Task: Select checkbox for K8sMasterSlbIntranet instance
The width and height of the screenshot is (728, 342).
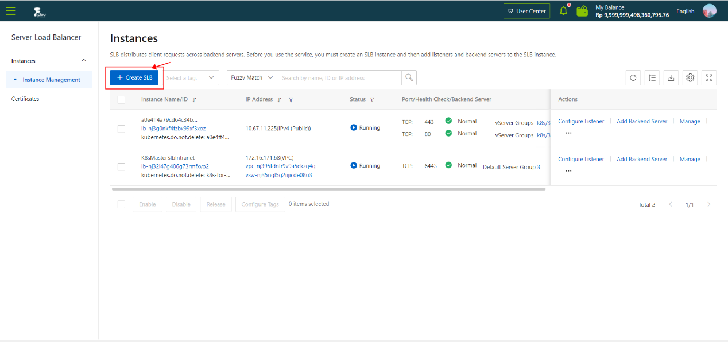Action: pyautogui.click(x=121, y=166)
